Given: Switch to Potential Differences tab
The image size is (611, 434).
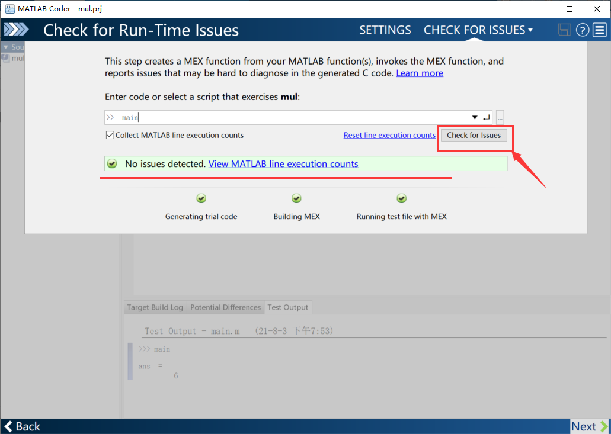Looking at the screenshot, I should (x=225, y=307).
